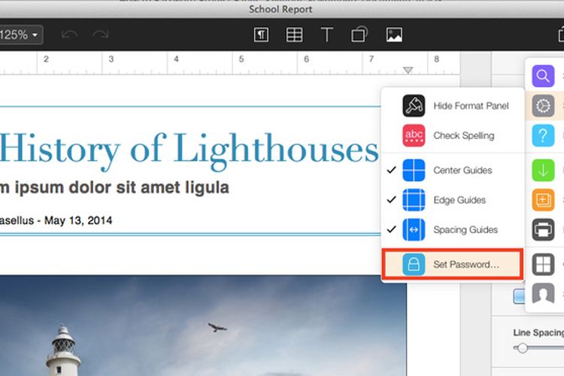
Task: Open help with the blue question mark icon
Action: 543,135
